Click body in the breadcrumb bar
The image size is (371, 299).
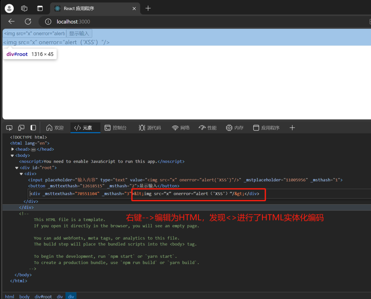point(24,296)
